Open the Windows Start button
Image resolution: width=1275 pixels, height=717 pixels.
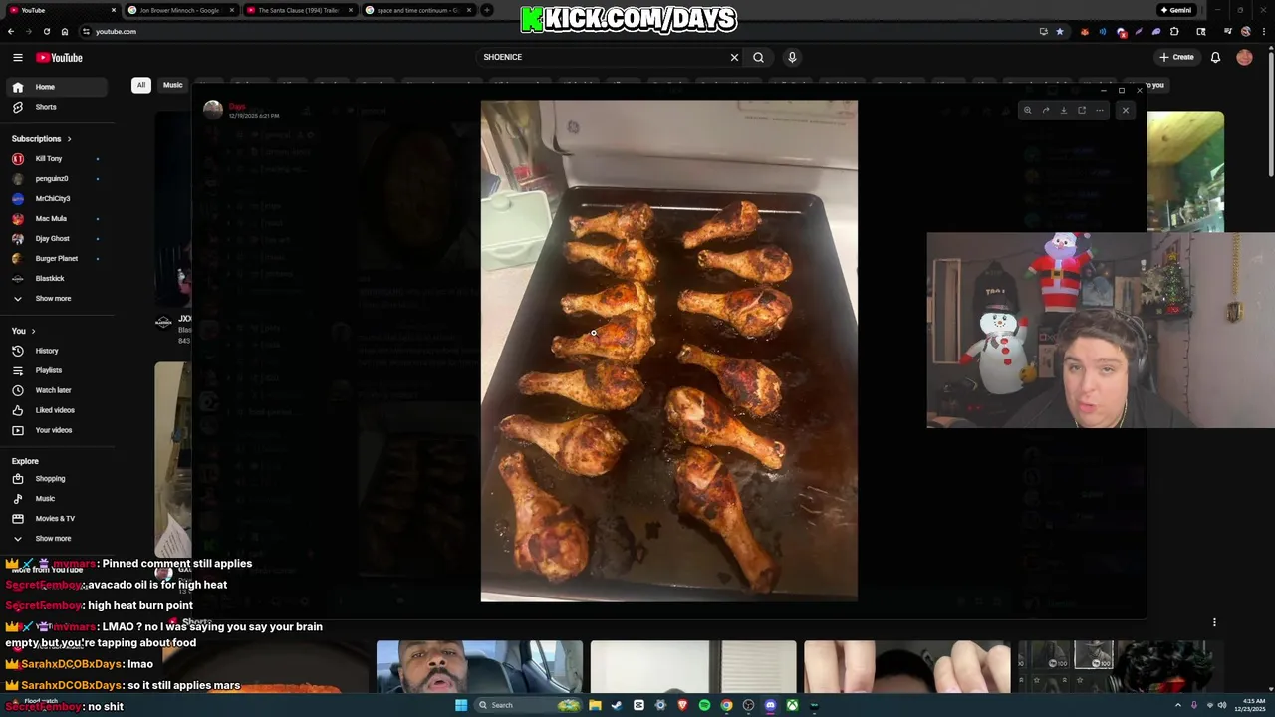[x=461, y=705]
